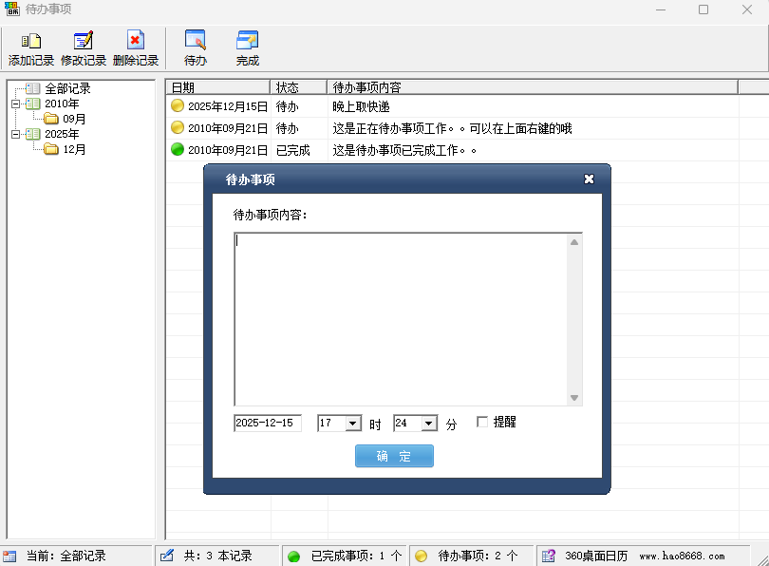Click the 修改记录 (edit record) toolbar icon
The image size is (769, 566).
coord(84,41)
